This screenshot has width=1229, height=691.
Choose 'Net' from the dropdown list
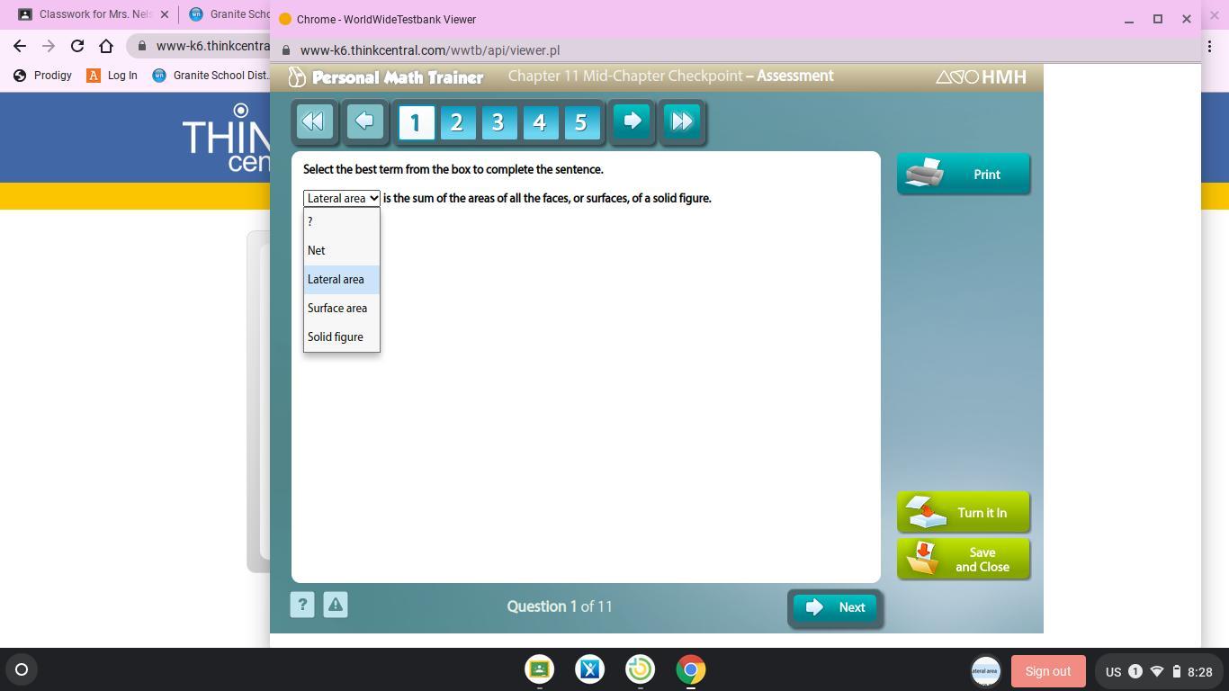click(x=342, y=250)
